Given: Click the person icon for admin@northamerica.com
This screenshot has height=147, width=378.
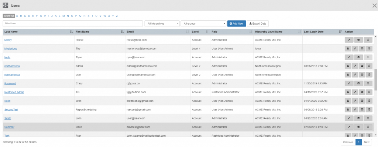Looking at the screenshot, I should 348,66.
